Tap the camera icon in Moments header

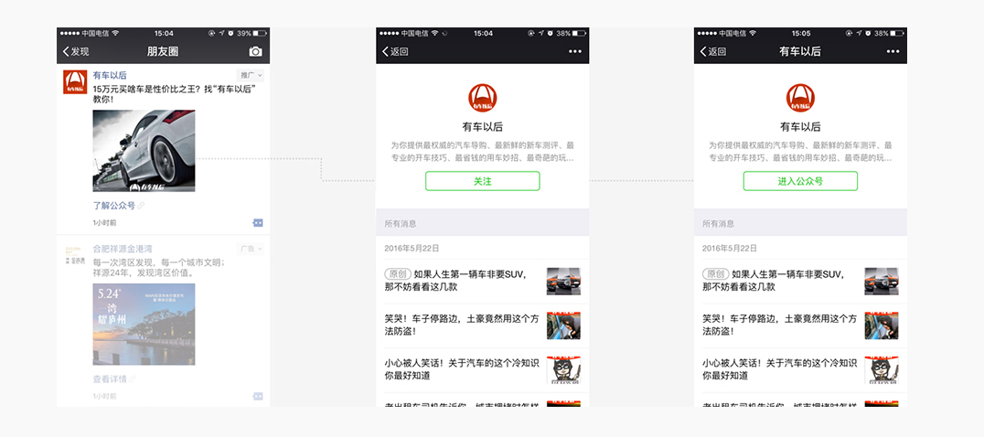pos(255,51)
